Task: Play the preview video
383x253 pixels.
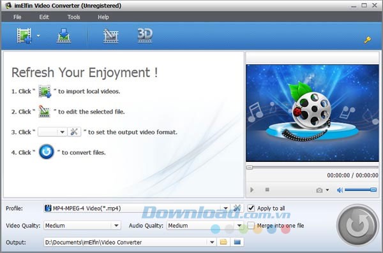Action: point(252,189)
